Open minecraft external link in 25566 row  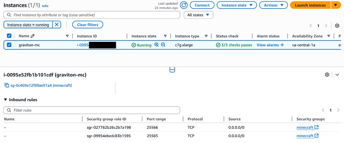pos(316,127)
